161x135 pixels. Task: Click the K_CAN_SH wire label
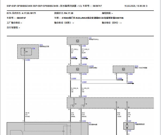click(x=85, y=88)
